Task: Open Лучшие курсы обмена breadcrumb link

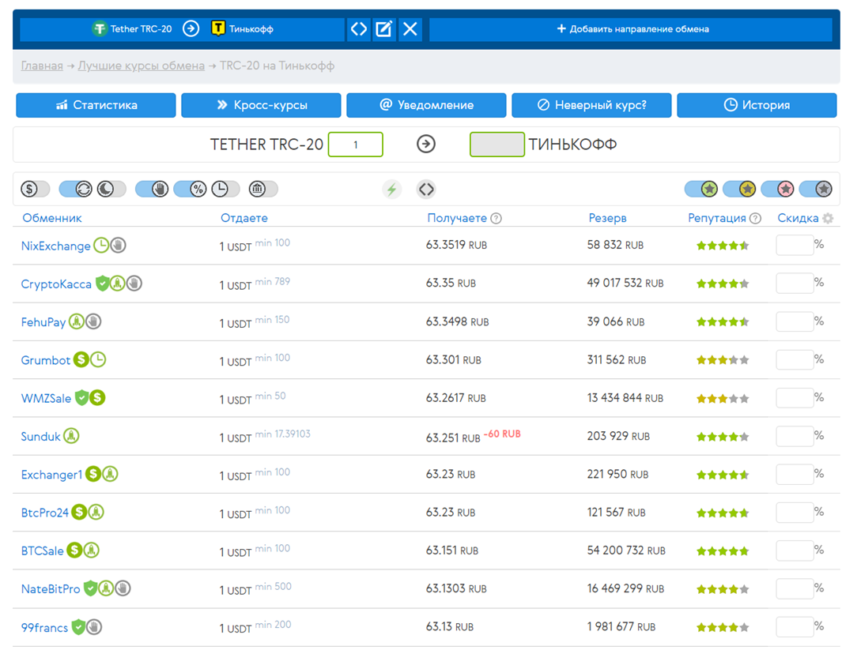Action: click(141, 66)
